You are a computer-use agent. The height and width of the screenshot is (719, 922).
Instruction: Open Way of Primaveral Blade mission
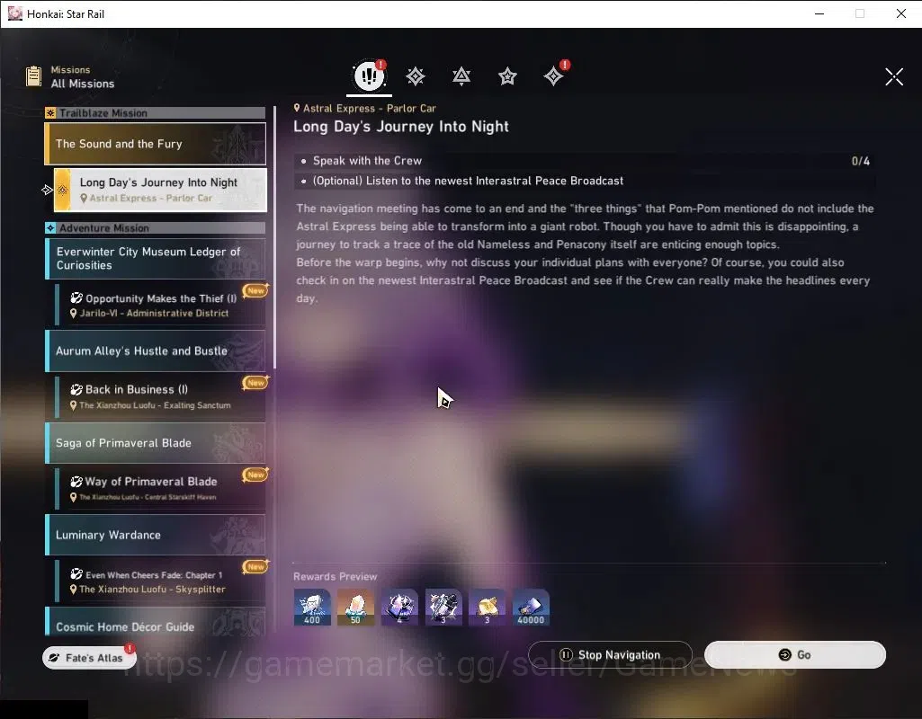click(160, 489)
